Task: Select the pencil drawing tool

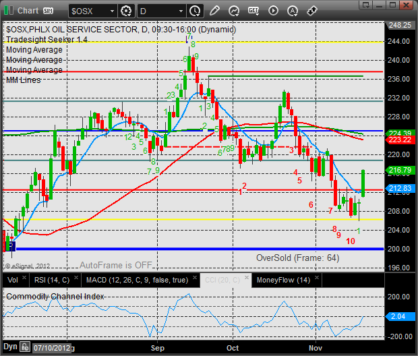Action: pyautogui.click(x=214, y=10)
